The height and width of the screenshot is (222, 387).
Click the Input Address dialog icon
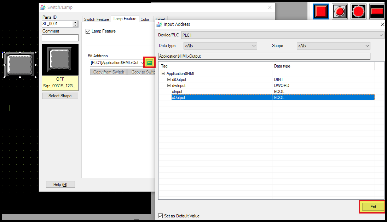pyautogui.click(x=159, y=24)
